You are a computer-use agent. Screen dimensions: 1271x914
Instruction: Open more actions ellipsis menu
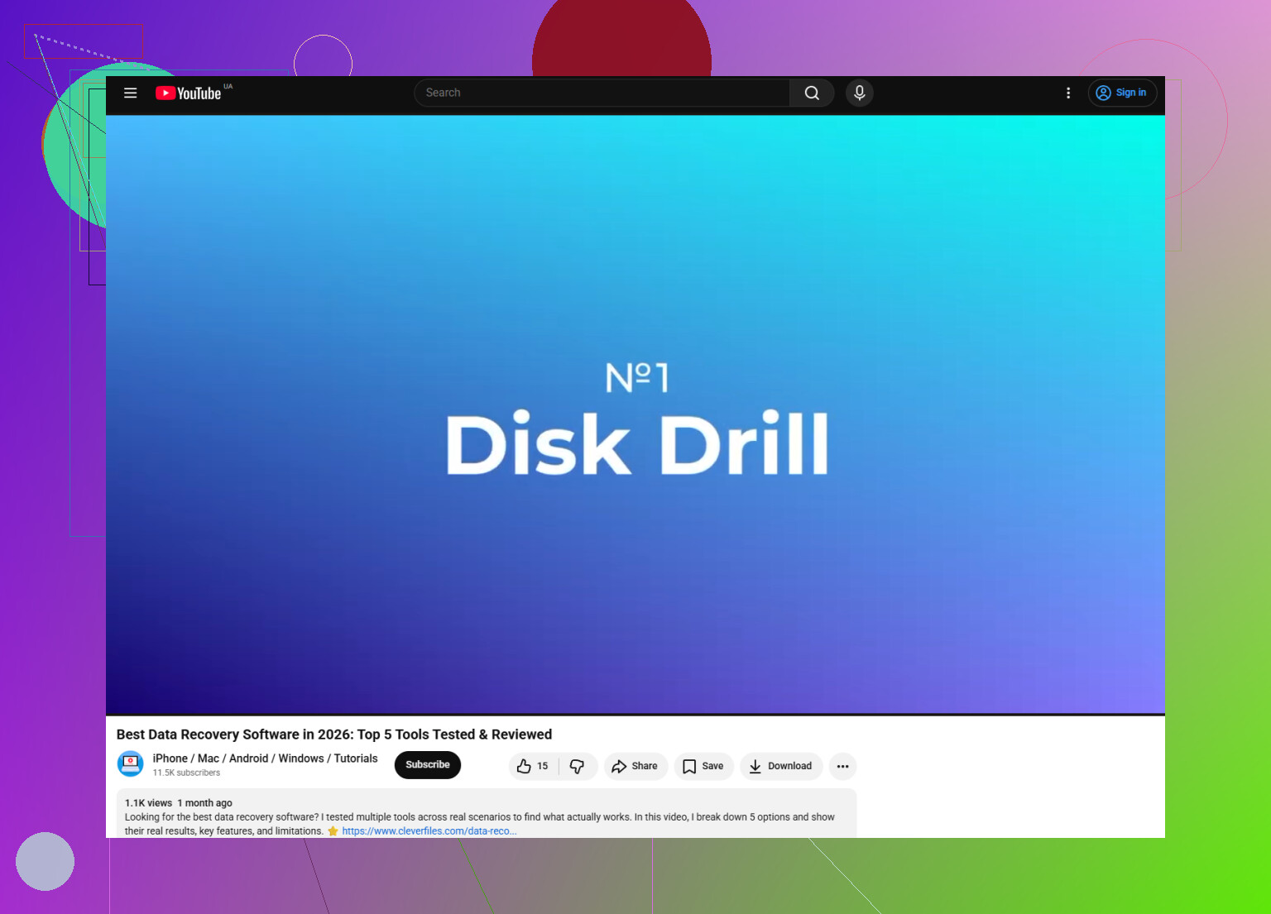tap(842, 766)
